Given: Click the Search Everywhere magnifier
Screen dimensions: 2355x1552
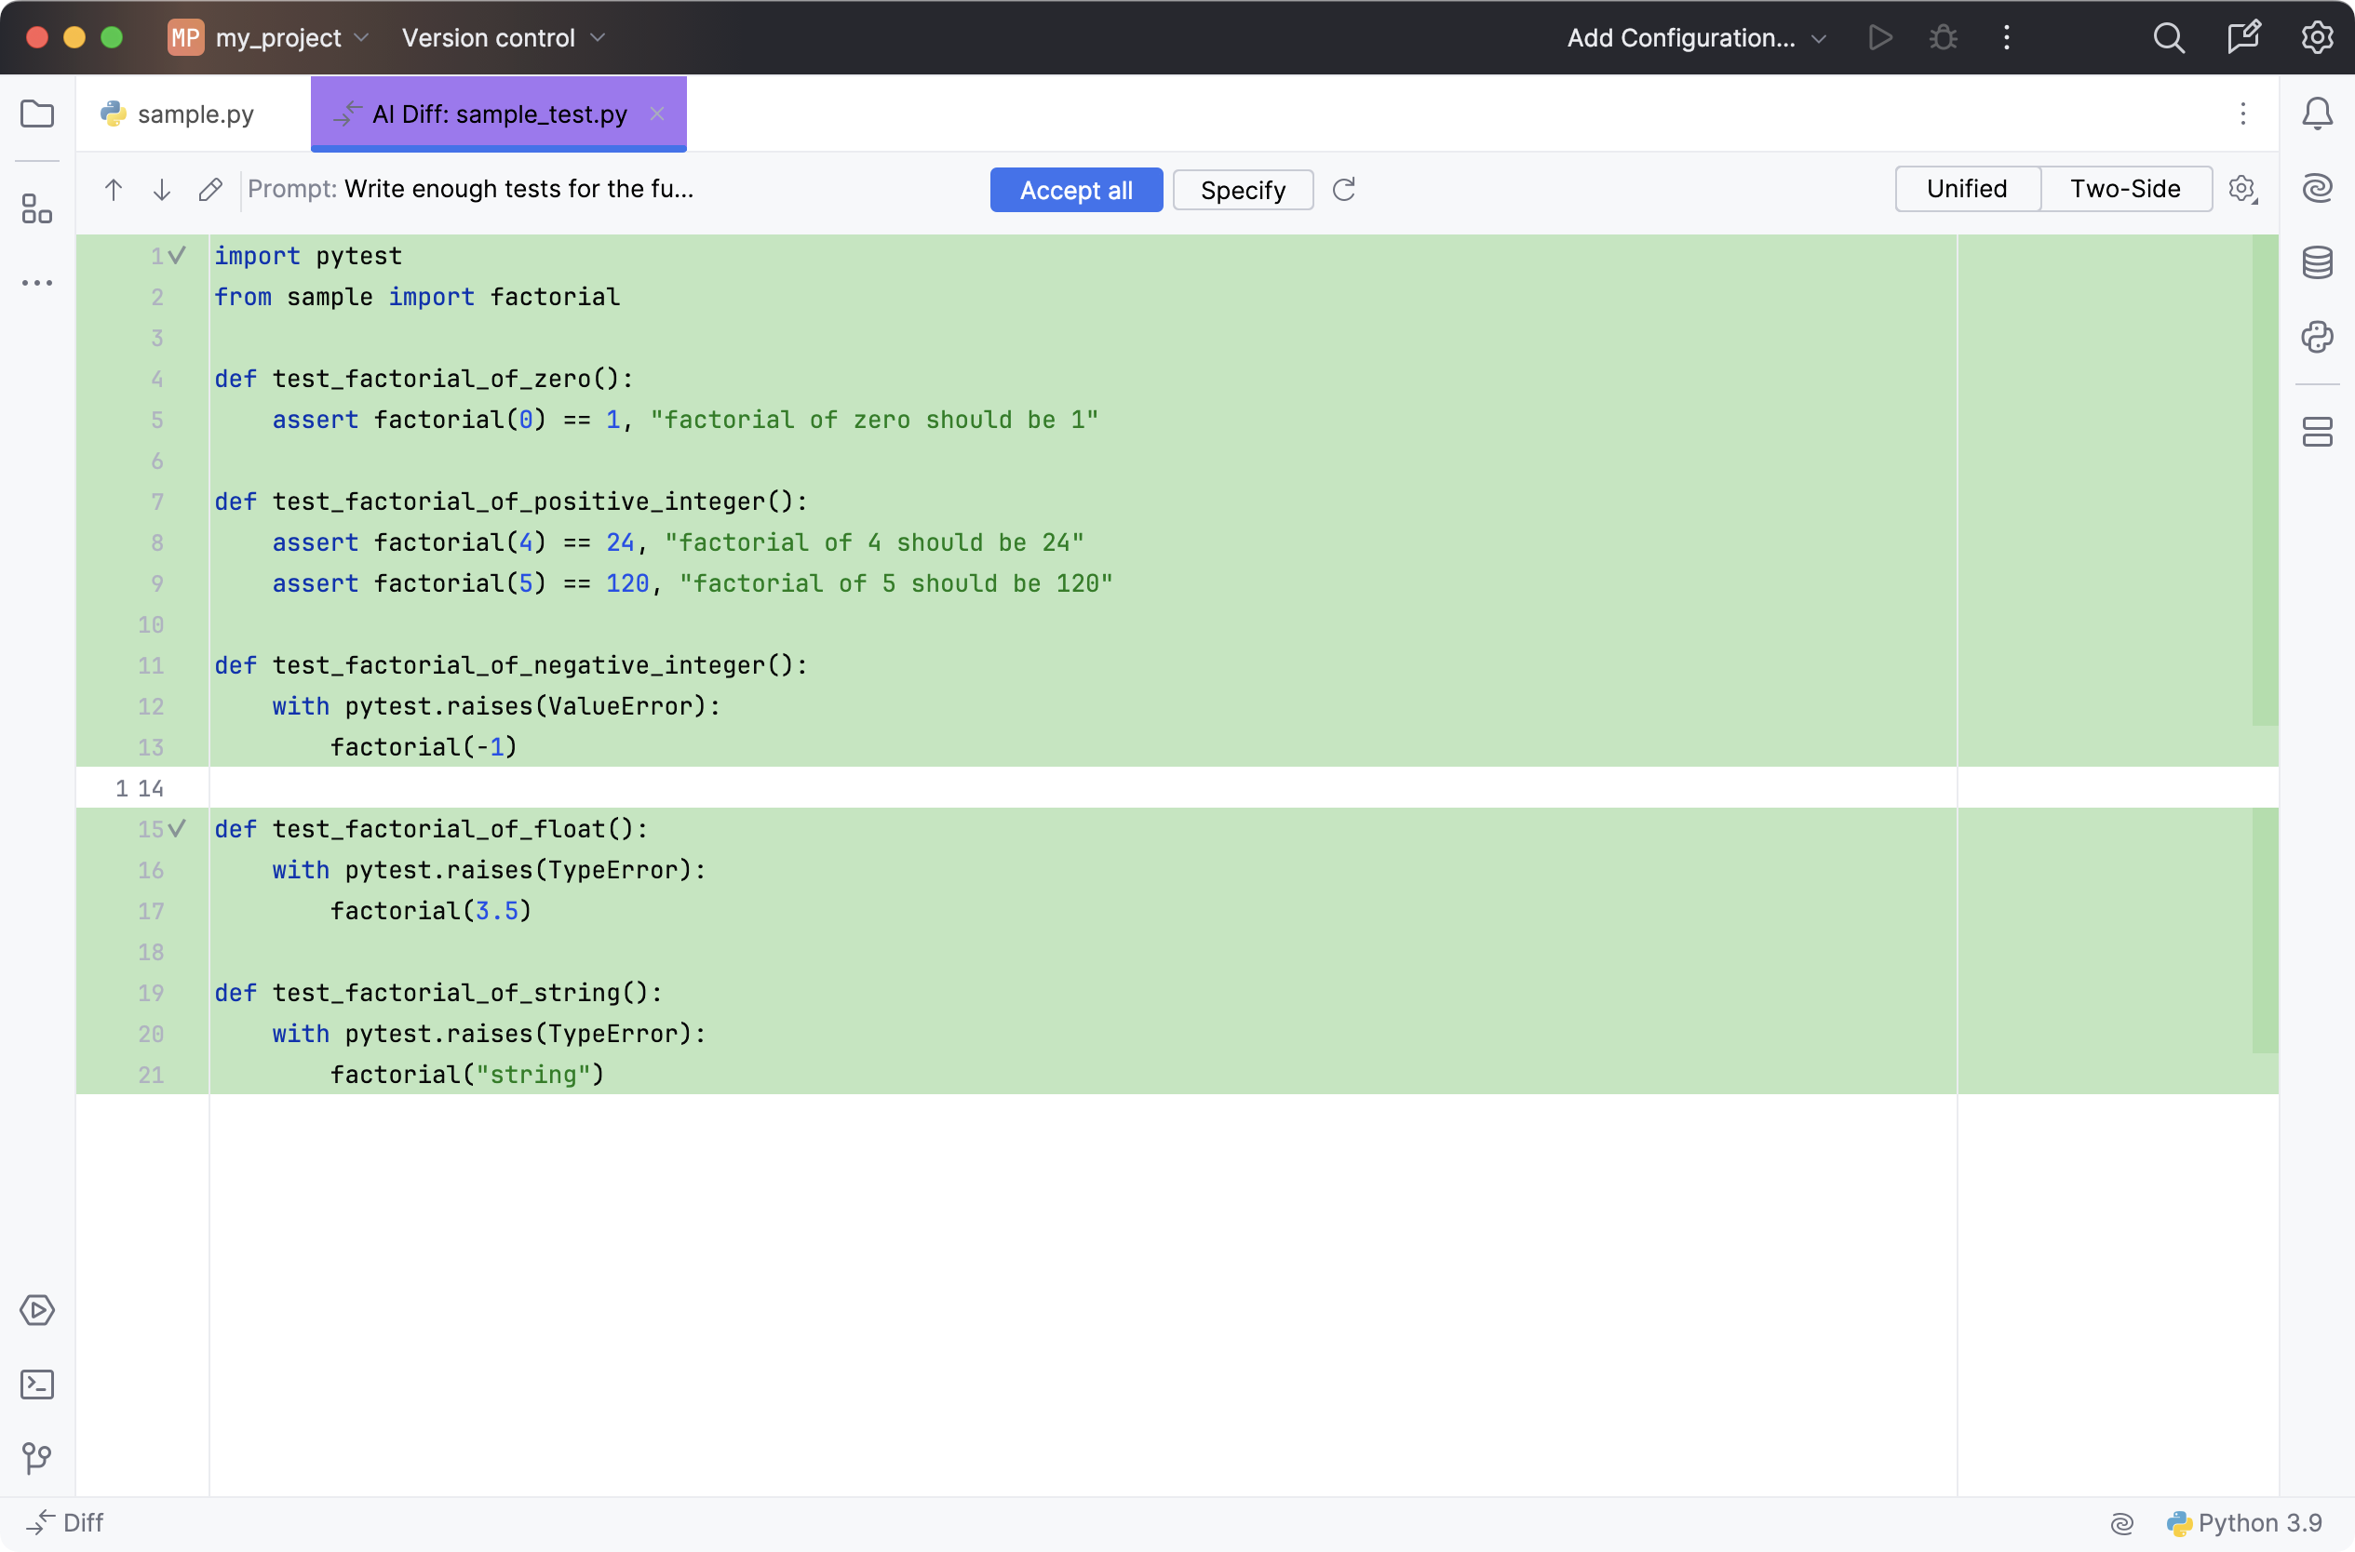Looking at the screenshot, I should 2168,37.
